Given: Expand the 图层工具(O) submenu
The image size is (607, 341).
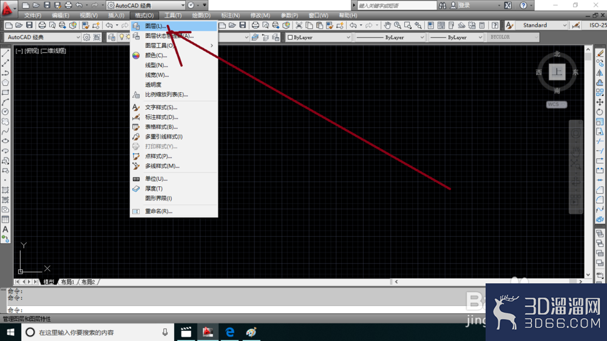Looking at the screenshot, I should pyautogui.click(x=174, y=46).
